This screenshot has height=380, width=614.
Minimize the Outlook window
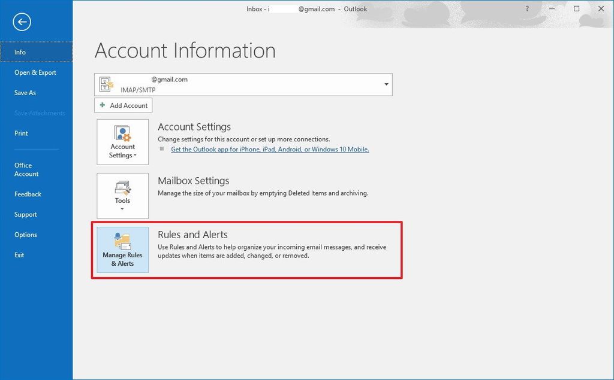point(552,8)
